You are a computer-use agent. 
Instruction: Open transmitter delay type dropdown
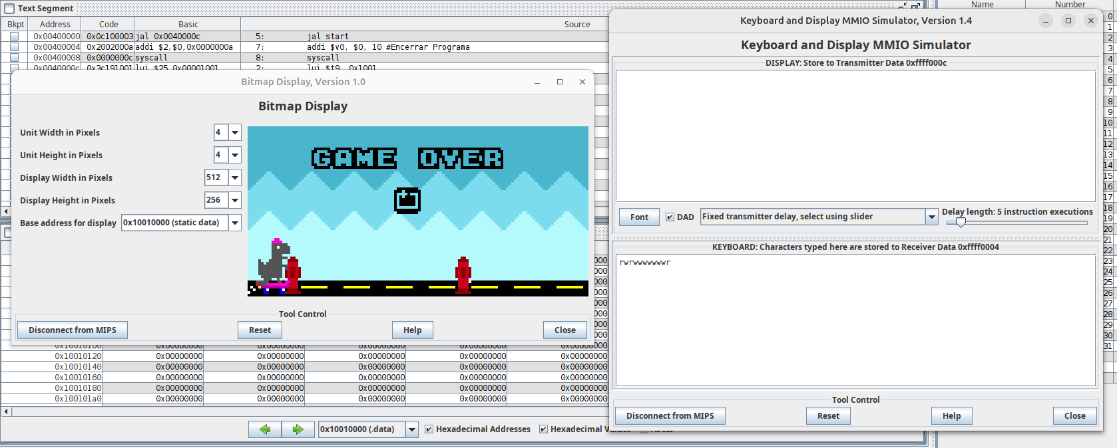click(x=931, y=217)
